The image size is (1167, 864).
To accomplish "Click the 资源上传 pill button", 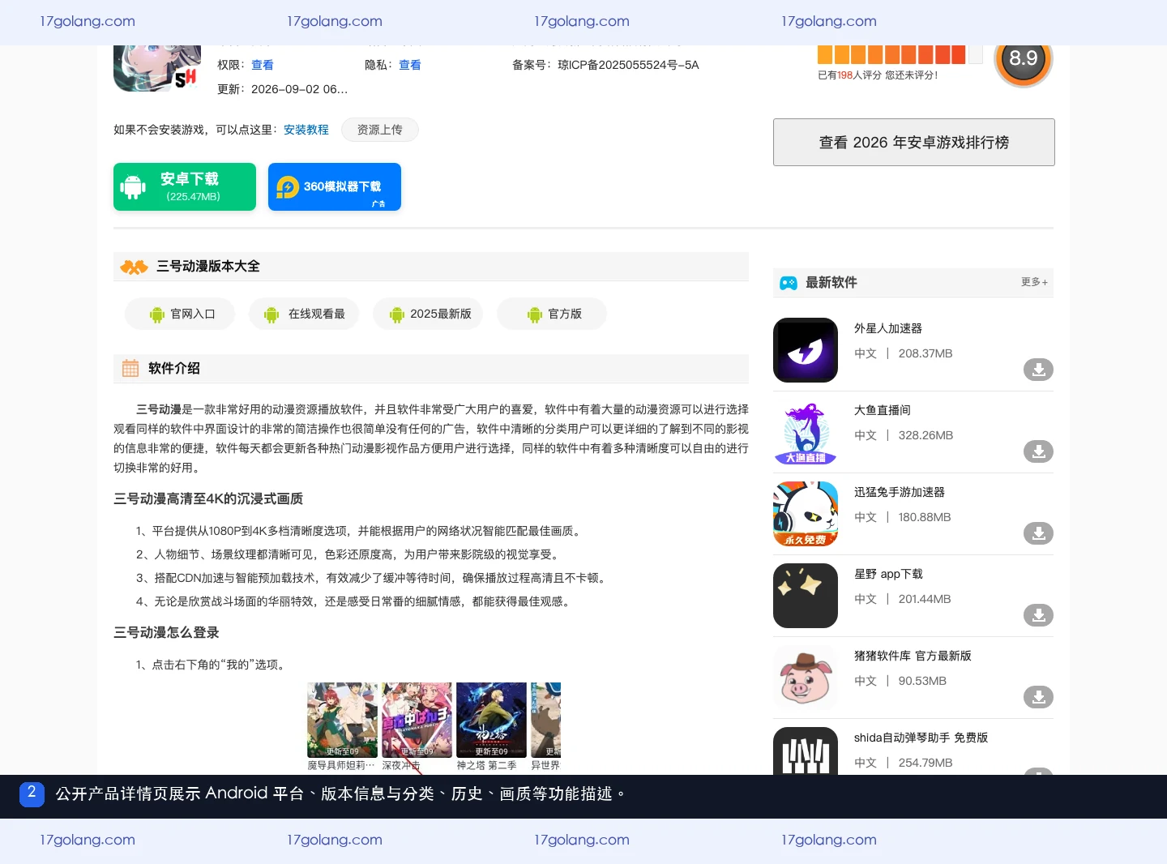I will pos(380,130).
